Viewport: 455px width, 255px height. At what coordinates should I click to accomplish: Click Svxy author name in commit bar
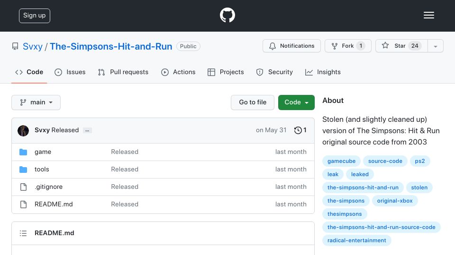click(x=42, y=130)
